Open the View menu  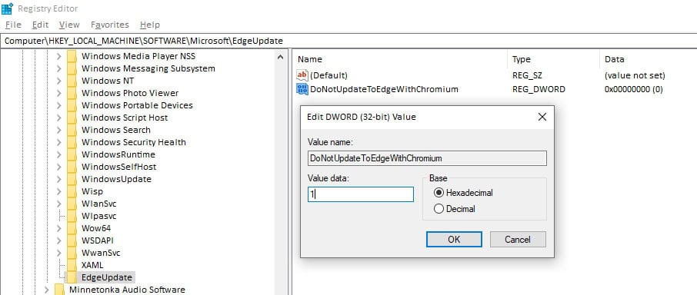tap(69, 25)
